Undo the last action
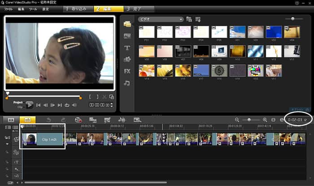Viewport: 314px width, 186px height. (48, 120)
